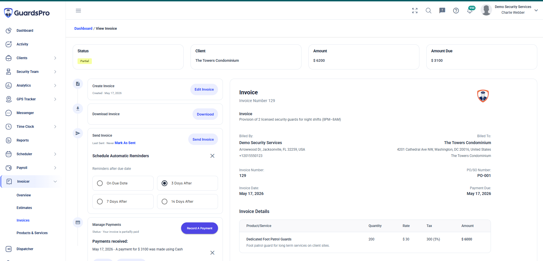Open the search magnifier icon
The width and height of the screenshot is (543, 261).
[429, 11]
